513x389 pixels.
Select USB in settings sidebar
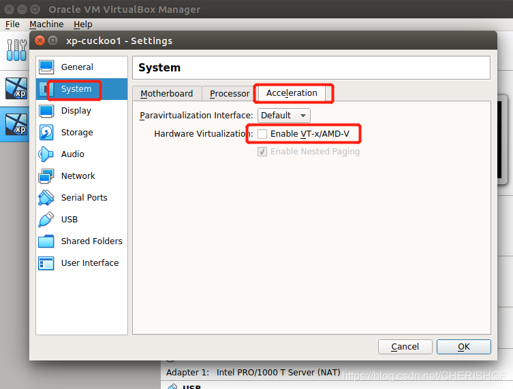pyautogui.click(x=82, y=219)
